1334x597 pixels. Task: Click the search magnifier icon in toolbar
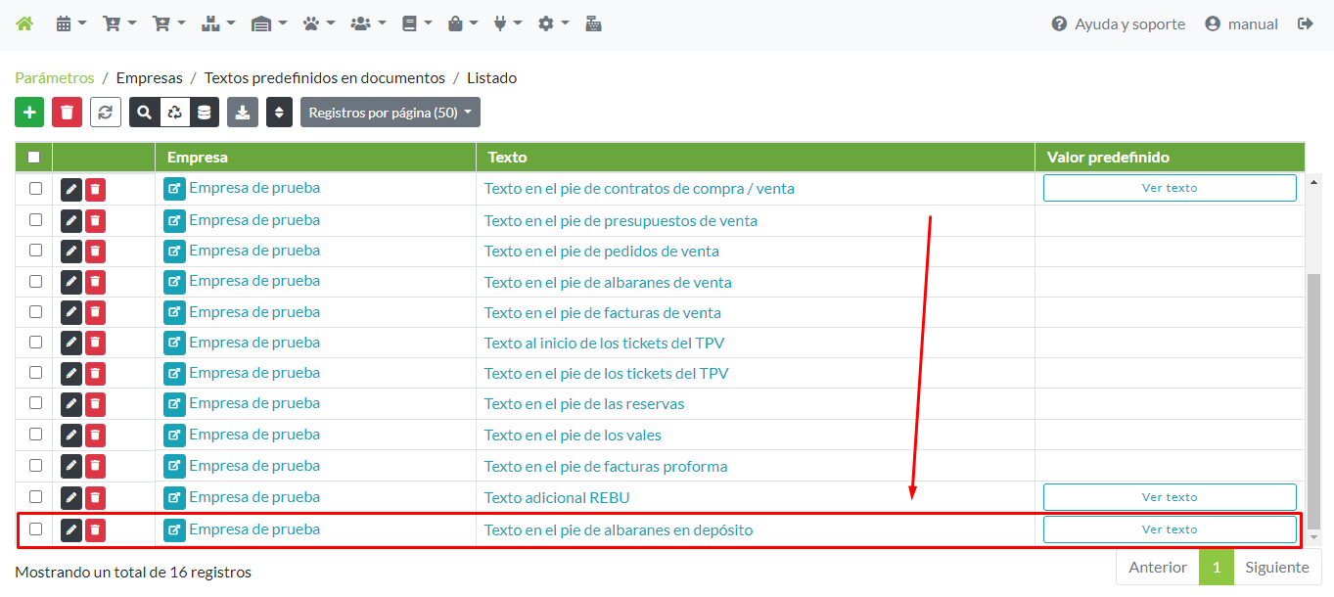click(145, 113)
